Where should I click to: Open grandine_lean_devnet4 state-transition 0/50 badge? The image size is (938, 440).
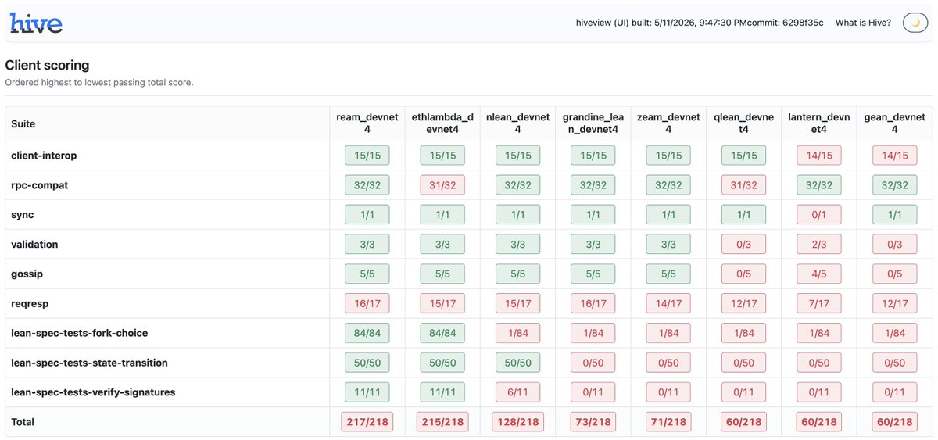593,363
